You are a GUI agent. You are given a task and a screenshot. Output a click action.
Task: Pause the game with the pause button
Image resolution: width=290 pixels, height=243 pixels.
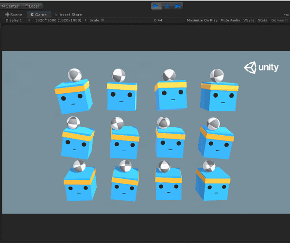pyautogui.click(x=167, y=6)
